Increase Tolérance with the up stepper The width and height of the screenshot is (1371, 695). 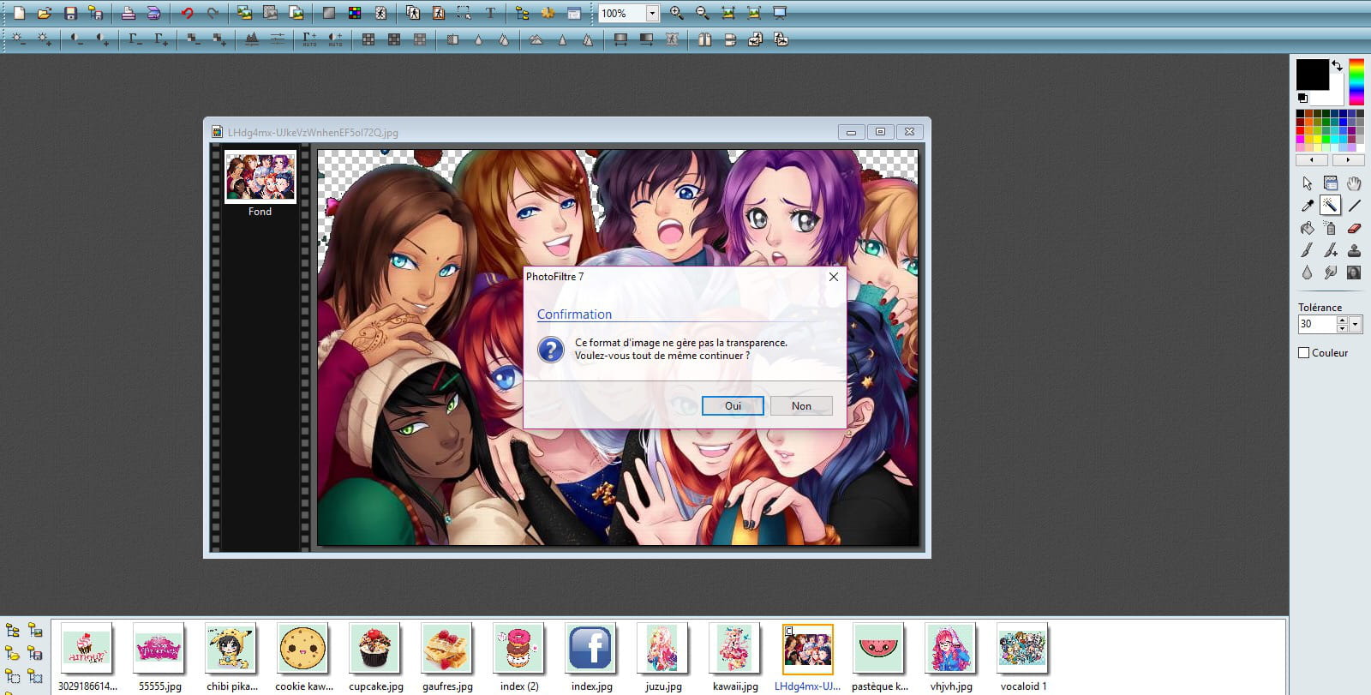coord(1342,320)
